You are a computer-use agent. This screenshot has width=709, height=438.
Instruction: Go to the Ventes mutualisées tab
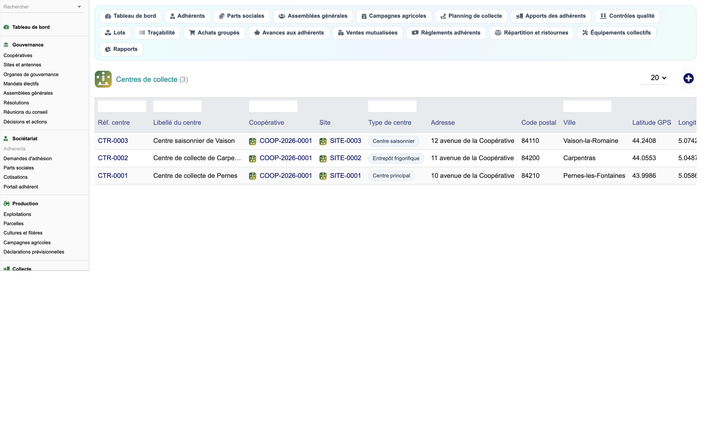coord(368,33)
